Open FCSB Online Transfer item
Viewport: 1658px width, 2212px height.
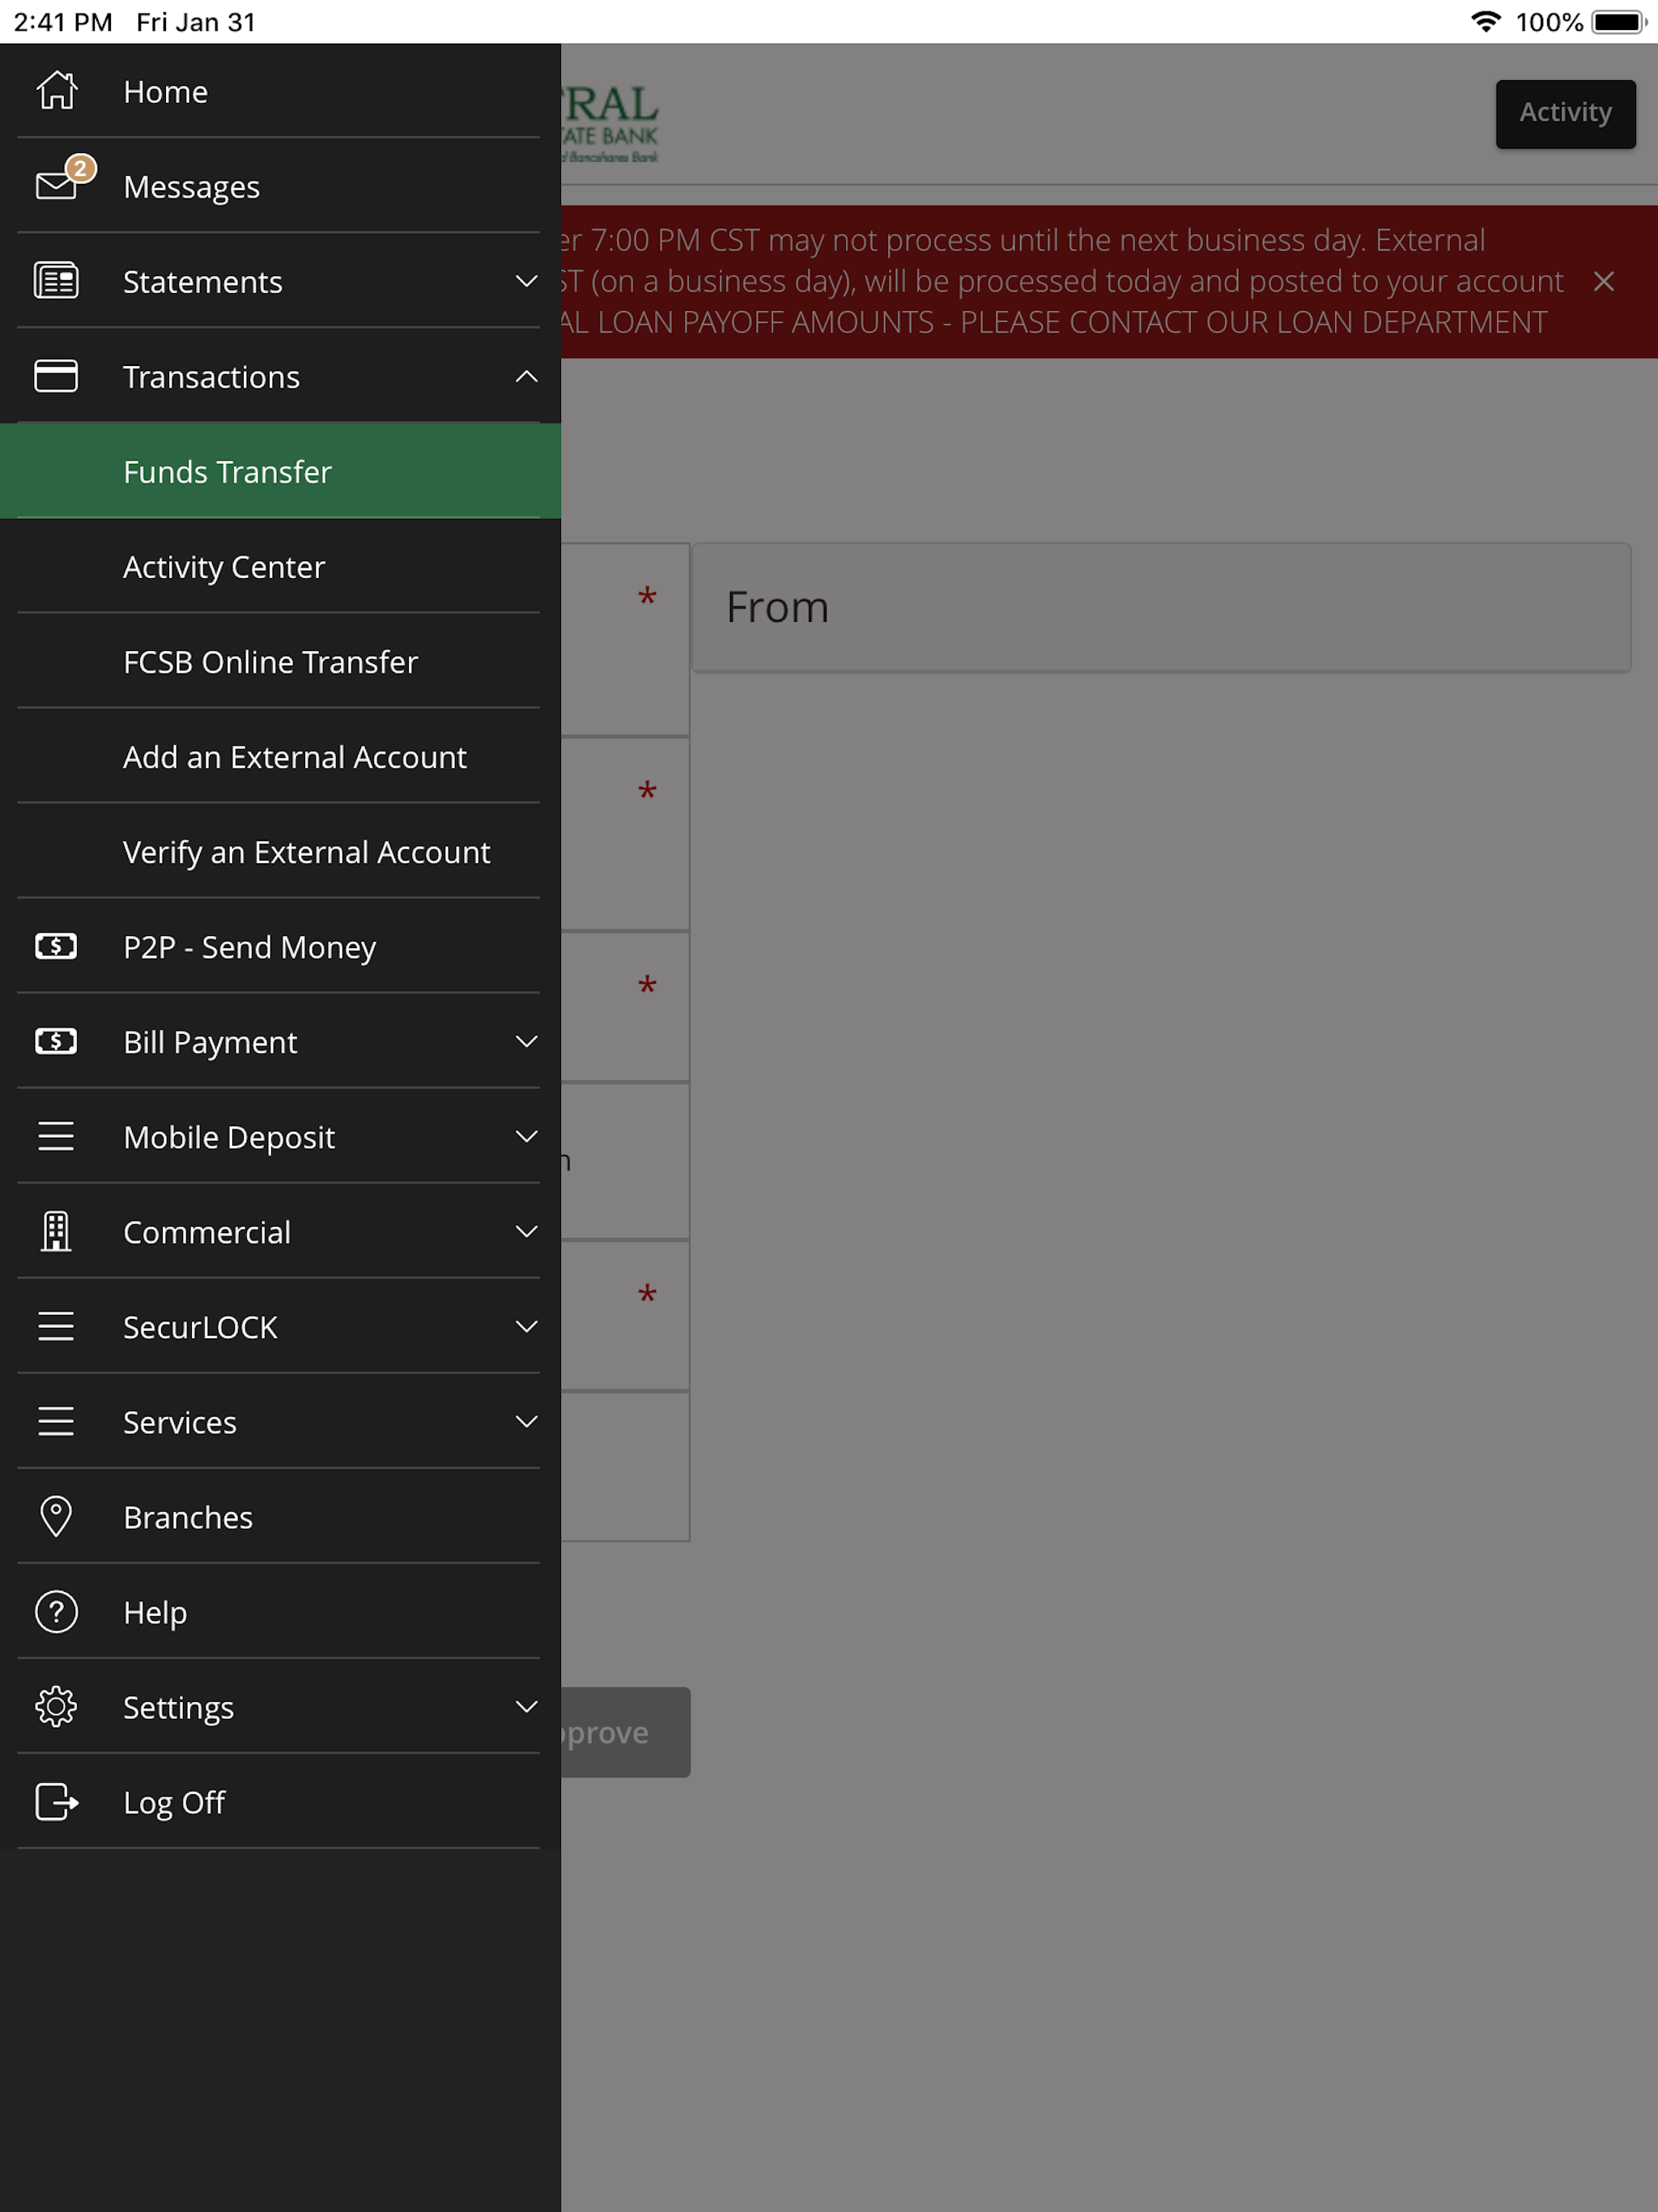click(280, 661)
